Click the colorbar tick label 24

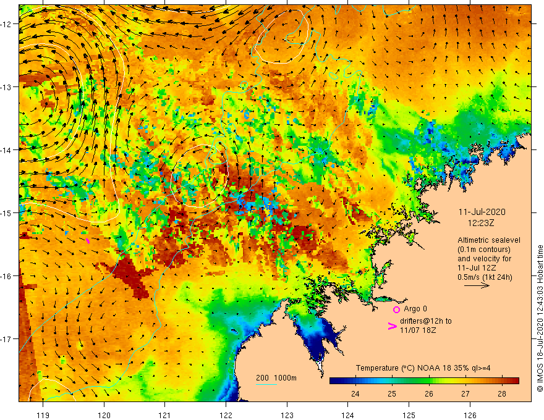click(355, 393)
